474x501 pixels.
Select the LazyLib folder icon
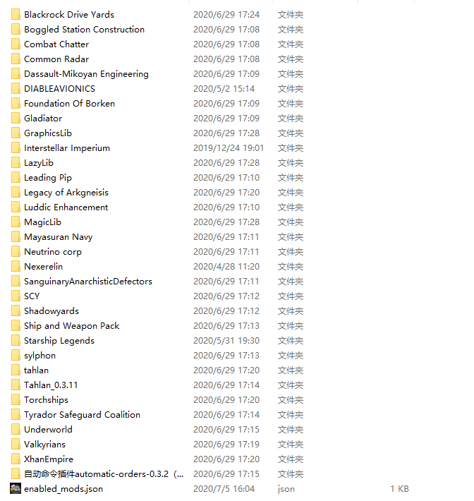tap(16, 162)
